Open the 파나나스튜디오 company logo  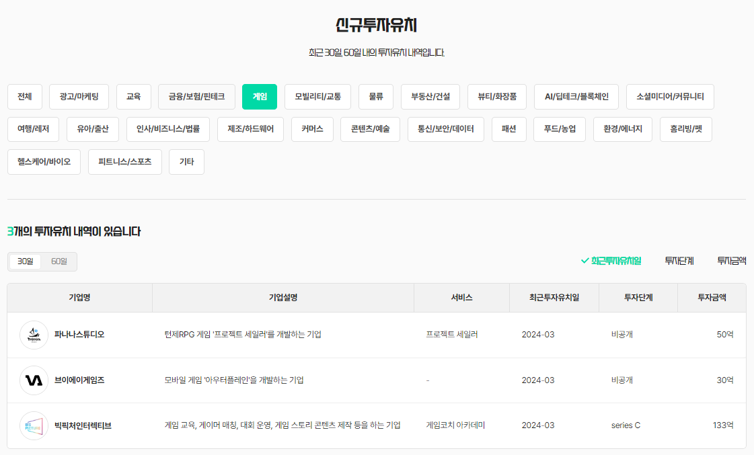(34, 335)
